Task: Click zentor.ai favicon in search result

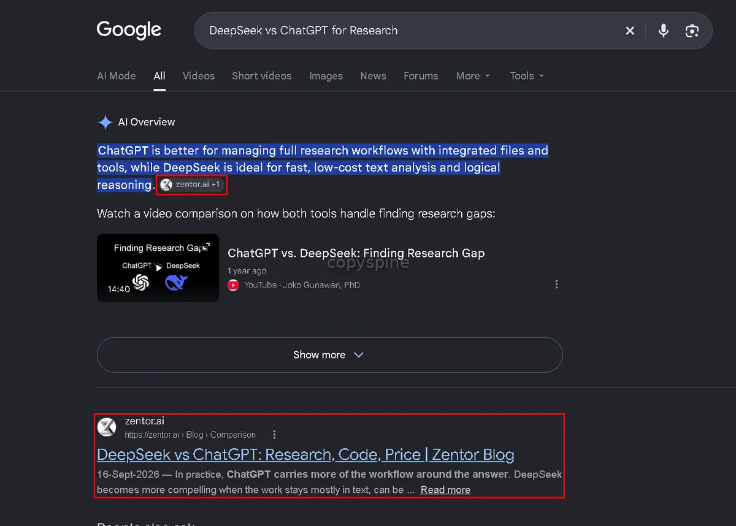Action: (x=107, y=427)
